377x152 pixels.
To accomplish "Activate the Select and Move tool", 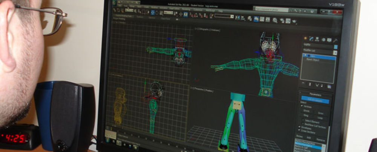I will coord(153,12).
